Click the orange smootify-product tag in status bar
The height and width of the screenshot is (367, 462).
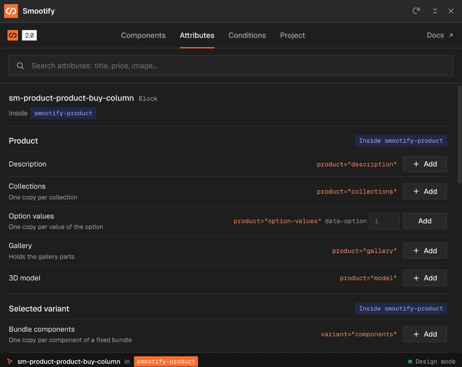[x=166, y=362]
